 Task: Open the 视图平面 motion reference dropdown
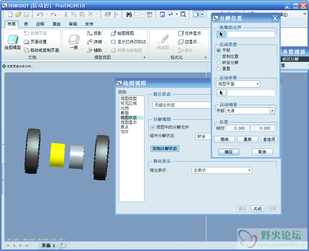point(238,84)
